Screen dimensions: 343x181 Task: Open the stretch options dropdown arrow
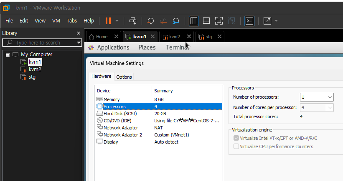[x=276, y=21]
